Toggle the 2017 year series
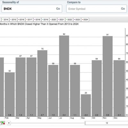128x128 pixels. pyautogui.click(x=29, y=20)
